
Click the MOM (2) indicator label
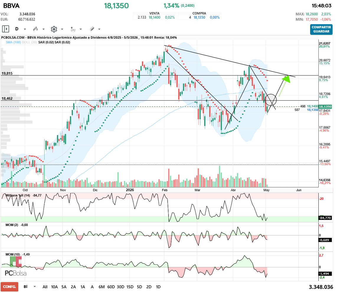pyautogui.click(x=12, y=225)
